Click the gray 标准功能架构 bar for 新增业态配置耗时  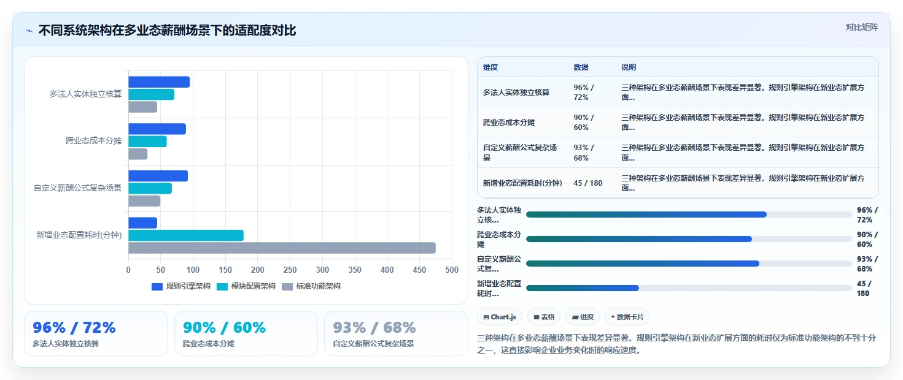pos(282,248)
